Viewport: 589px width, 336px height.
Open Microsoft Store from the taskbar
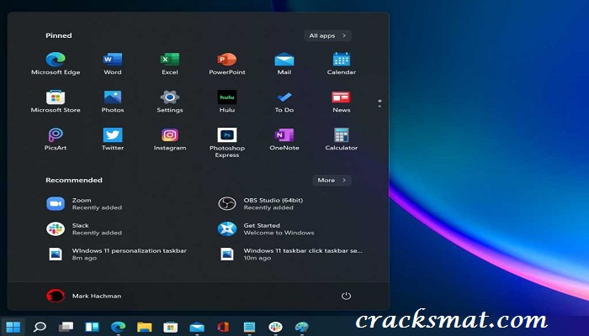tap(171, 327)
